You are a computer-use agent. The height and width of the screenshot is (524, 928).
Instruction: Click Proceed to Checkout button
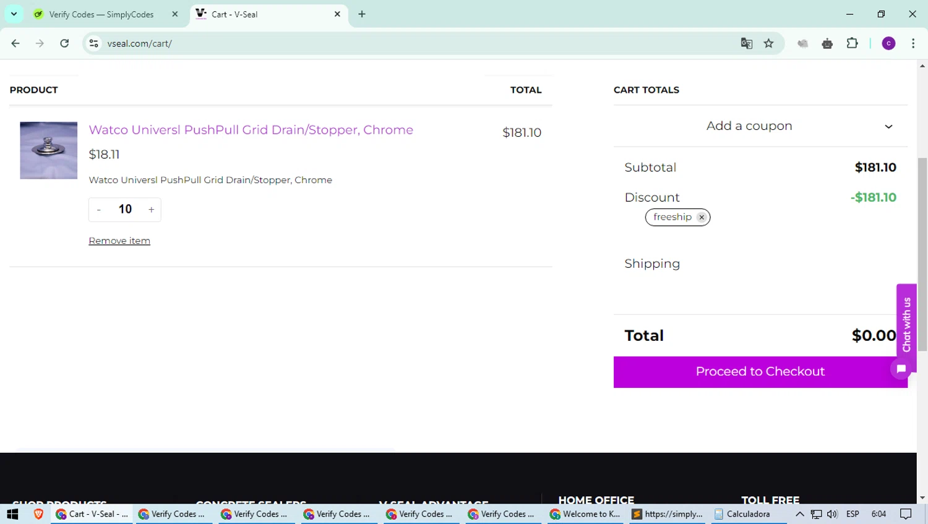(x=760, y=372)
